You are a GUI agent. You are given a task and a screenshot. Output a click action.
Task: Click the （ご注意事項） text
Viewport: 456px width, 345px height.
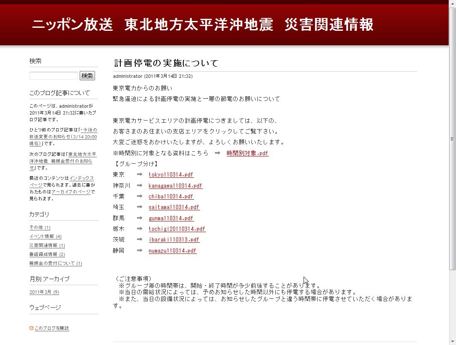pyautogui.click(x=133, y=279)
